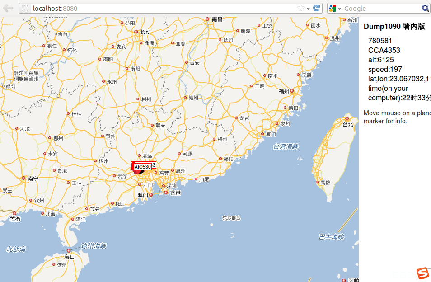Click the 茂名 city name
Screen dimensions: 431x282
coord(95,209)
